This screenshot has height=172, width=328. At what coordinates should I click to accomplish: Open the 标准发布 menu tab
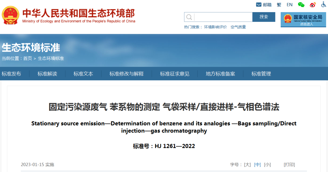[12, 74]
